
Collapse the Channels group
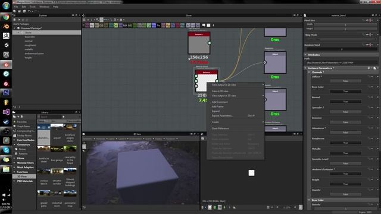pos(309,73)
